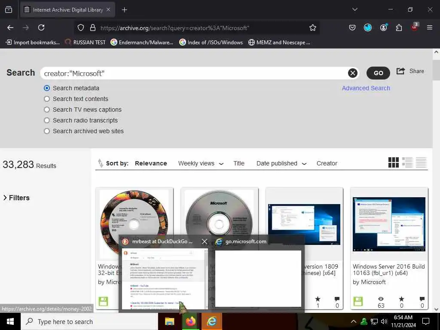
Task: Select Search archived web sites option
Action: pos(47,131)
